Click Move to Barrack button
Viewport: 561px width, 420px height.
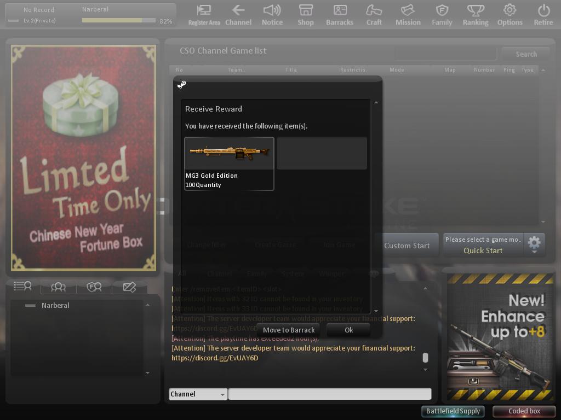point(288,330)
